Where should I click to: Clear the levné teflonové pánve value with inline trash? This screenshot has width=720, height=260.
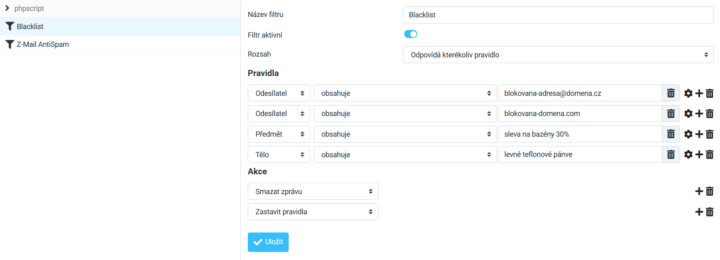(671, 154)
